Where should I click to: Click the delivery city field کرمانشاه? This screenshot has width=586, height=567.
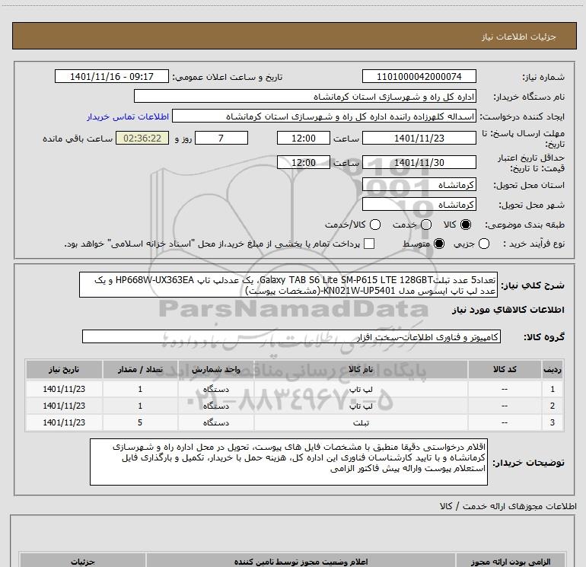pyautogui.click(x=419, y=204)
